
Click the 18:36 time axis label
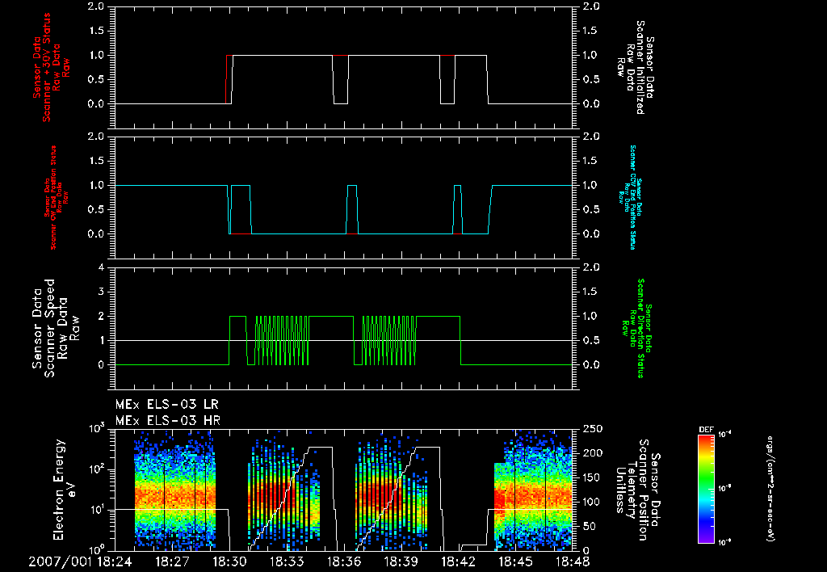click(344, 562)
